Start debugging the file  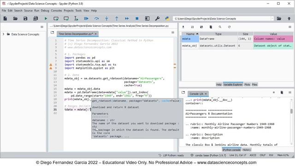pyautogui.click(x=86, y=18)
